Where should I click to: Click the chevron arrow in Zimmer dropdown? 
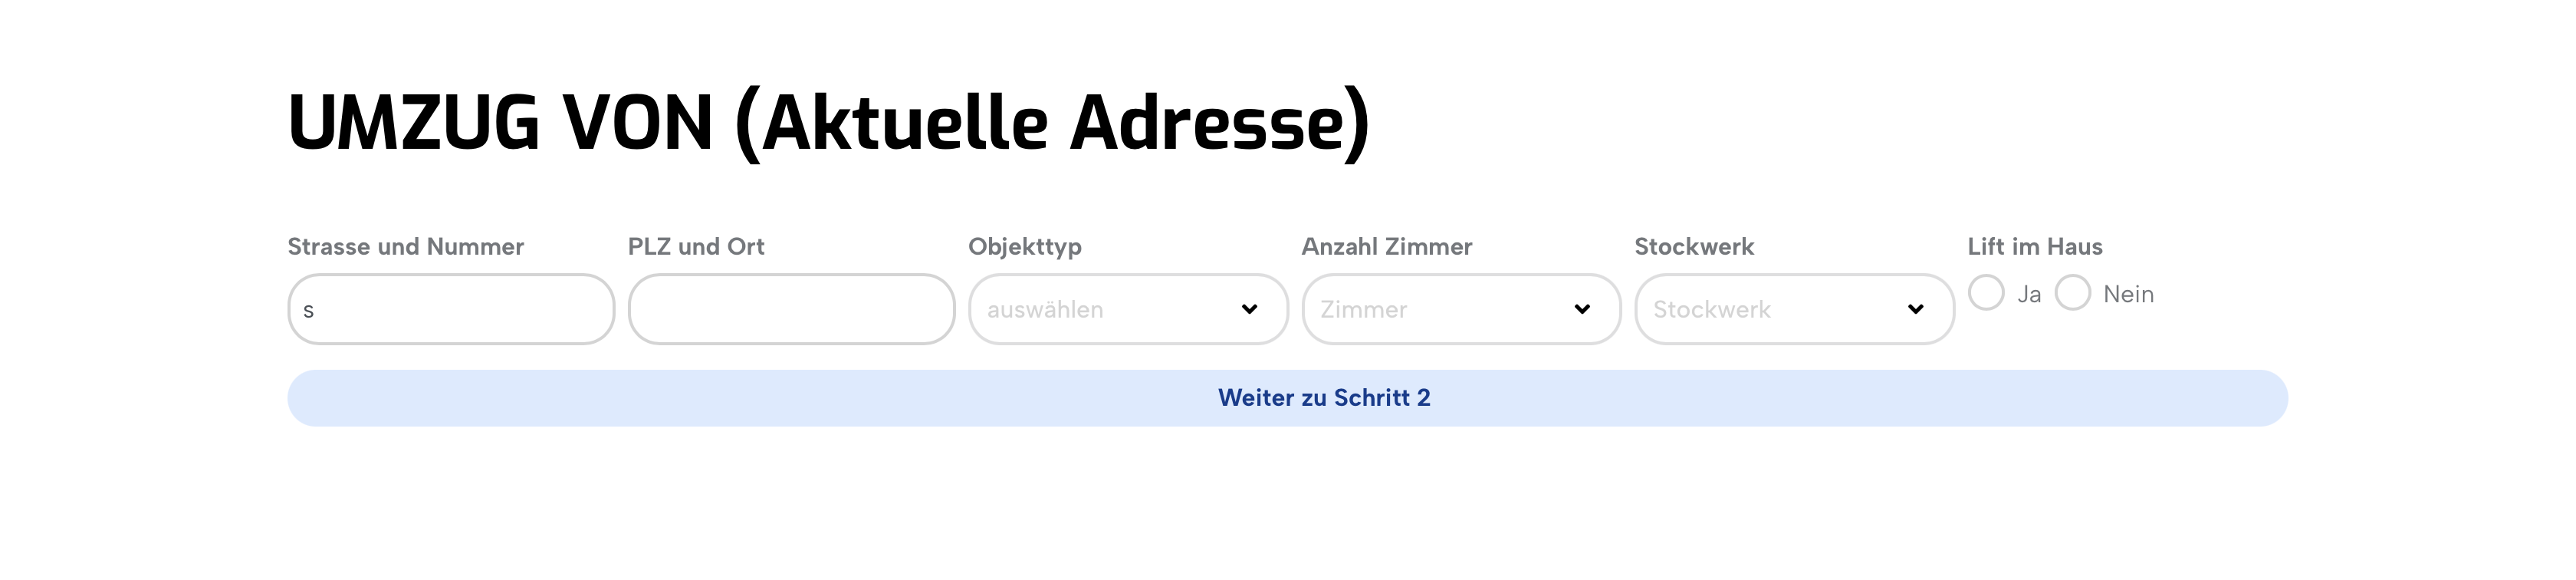tap(1582, 309)
